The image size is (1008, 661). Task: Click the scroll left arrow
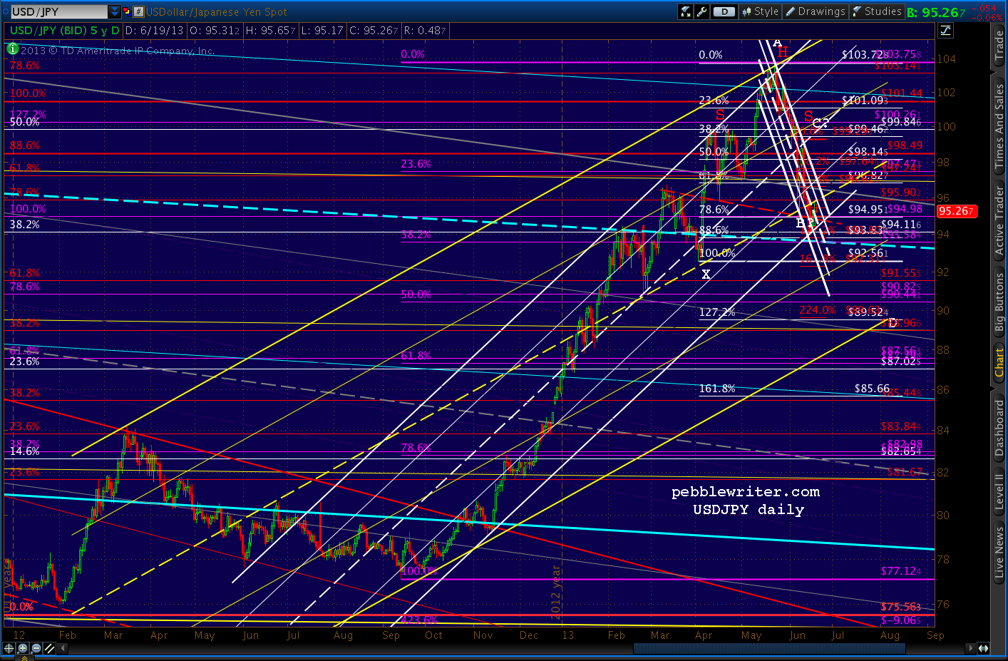(64, 648)
